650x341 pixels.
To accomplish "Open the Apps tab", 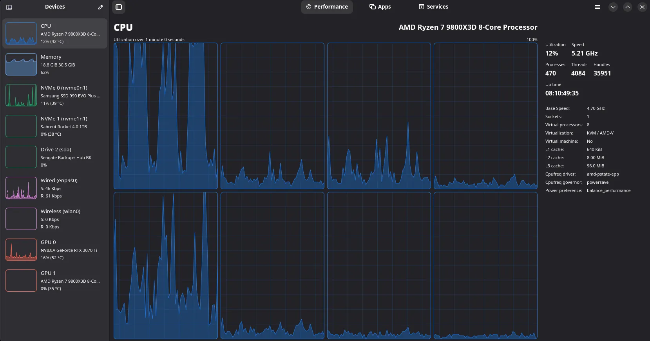I will [x=380, y=7].
